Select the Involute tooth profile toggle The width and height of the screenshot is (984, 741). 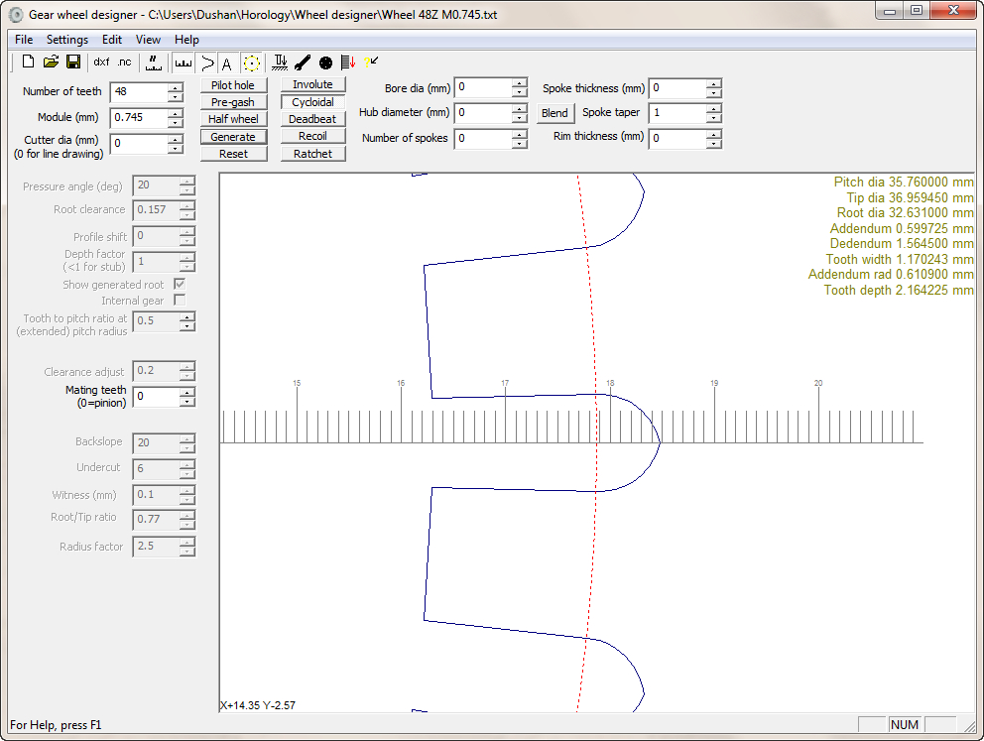point(312,85)
